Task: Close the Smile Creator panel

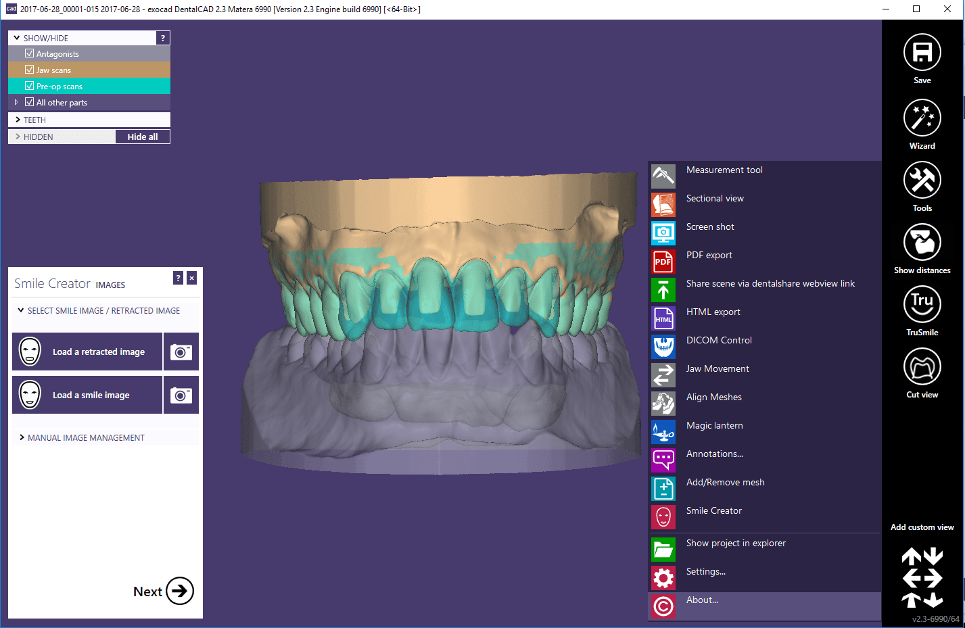Action: coord(192,278)
